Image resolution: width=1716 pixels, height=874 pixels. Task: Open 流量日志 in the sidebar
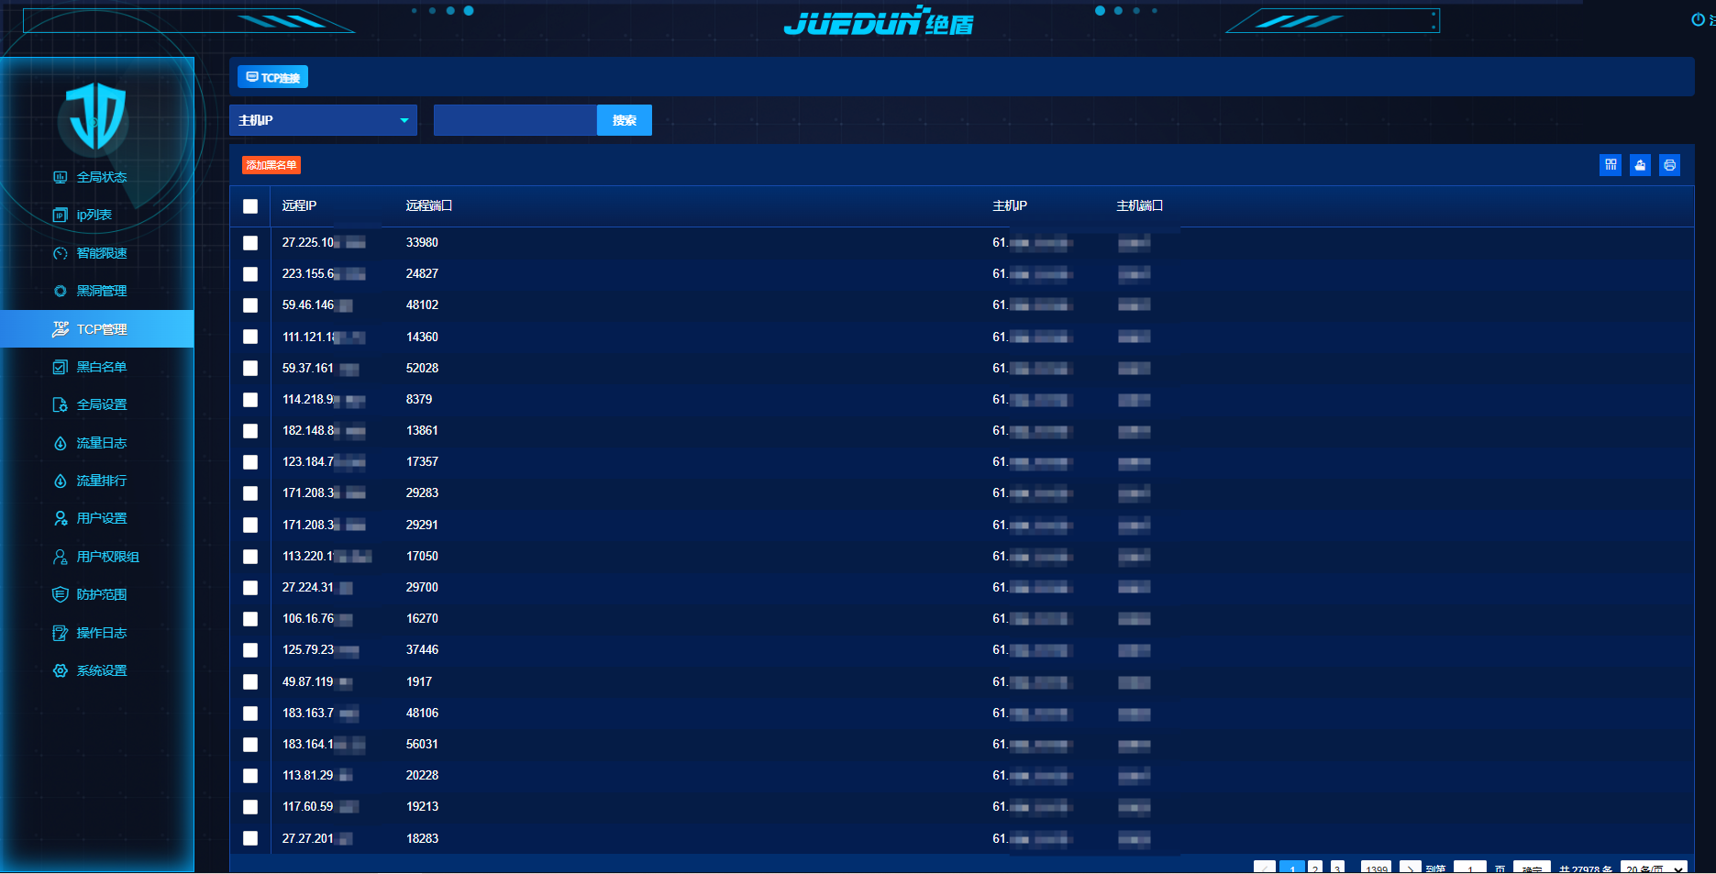[101, 443]
